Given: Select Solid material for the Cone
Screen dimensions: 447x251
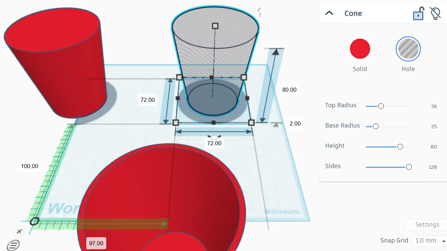Looking at the screenshot, I should coord(360,48).
